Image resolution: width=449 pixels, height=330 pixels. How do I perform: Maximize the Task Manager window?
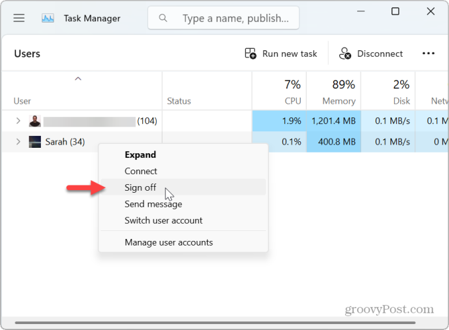click(395, 11)
